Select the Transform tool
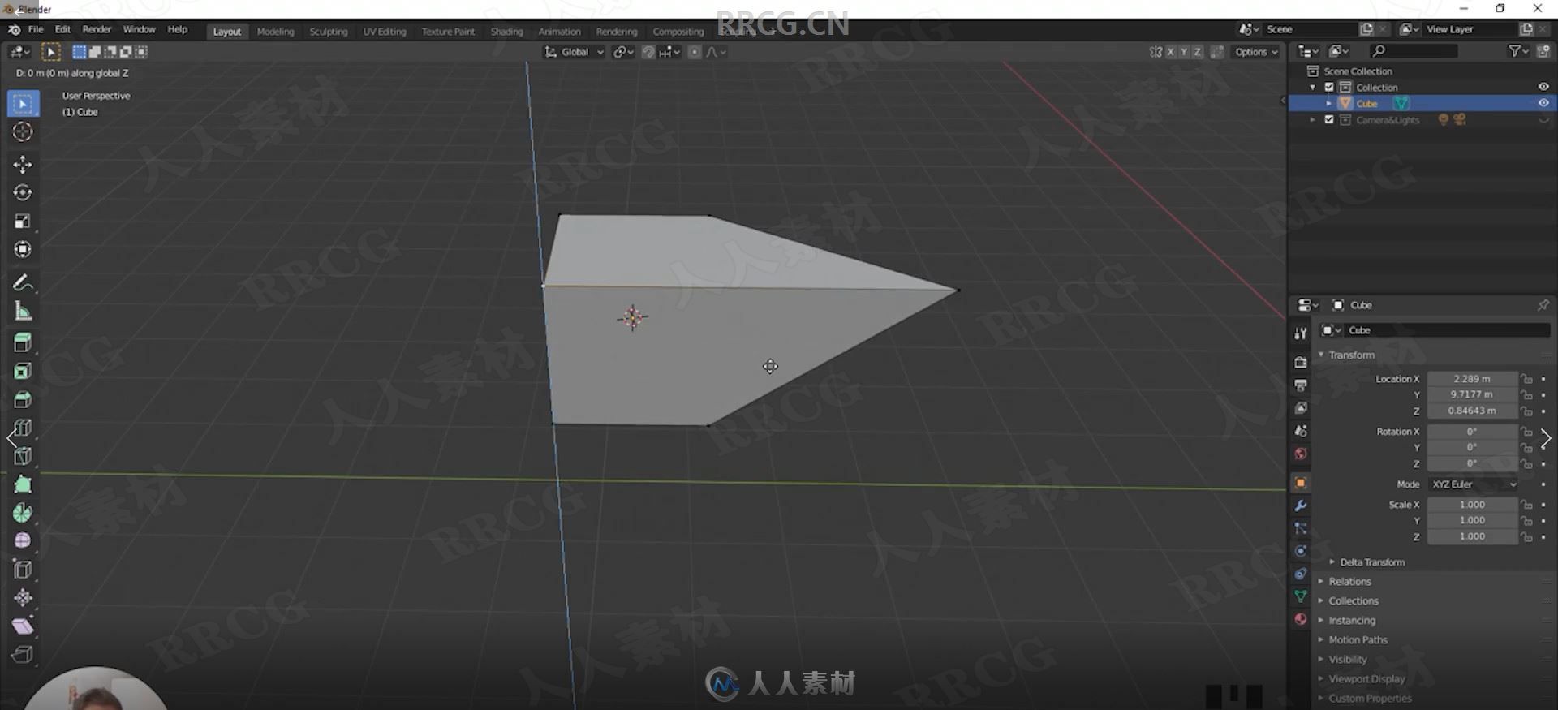Viewport: 1558px width, 710px height. 23,250
